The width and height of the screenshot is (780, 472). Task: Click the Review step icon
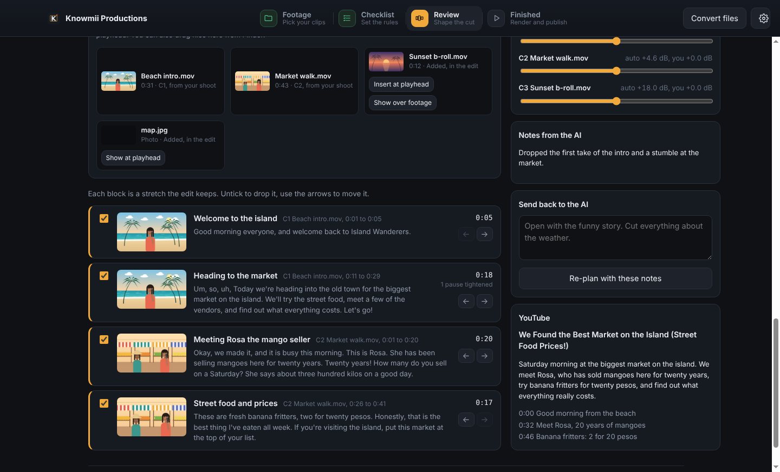point(419,18)
